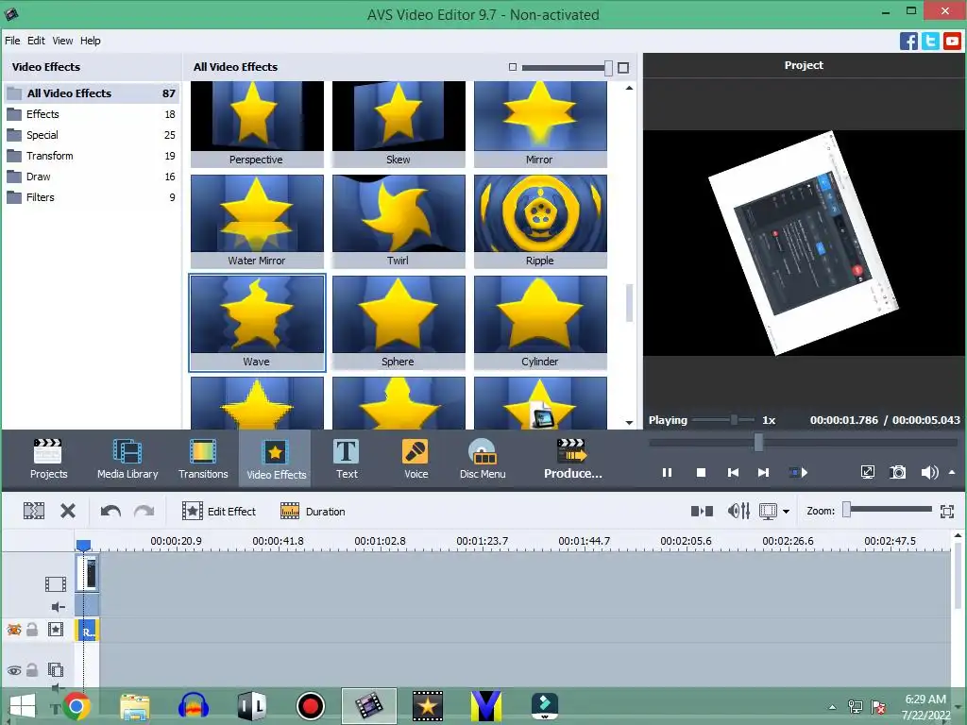
Task: Open Chrome from the taskbar
Action: click(76, 706)
